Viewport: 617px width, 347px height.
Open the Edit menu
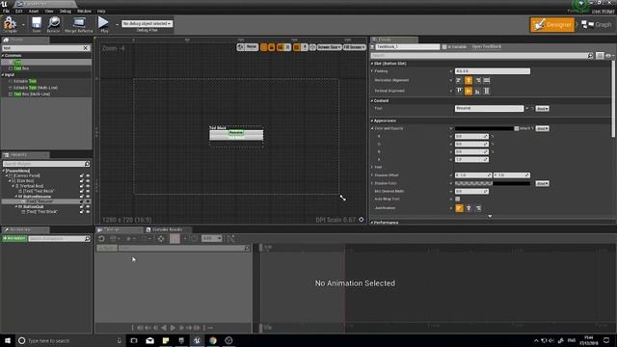point(19,11)
